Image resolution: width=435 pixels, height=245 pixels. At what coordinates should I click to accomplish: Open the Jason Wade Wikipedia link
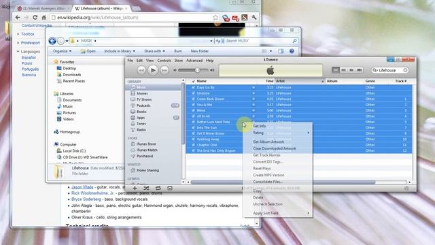[x=82, y=187]
